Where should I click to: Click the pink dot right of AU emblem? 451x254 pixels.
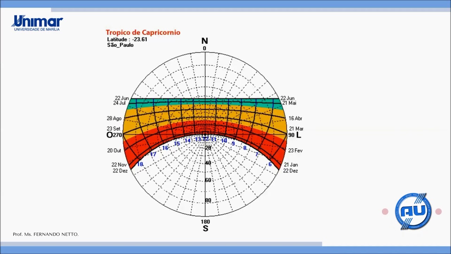tap(438, 212)
